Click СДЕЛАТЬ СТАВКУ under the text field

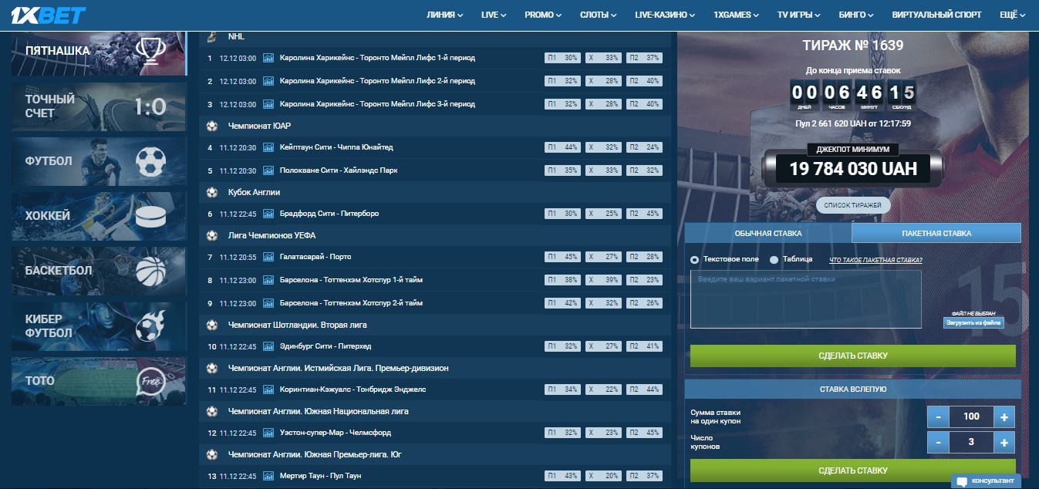852,356
